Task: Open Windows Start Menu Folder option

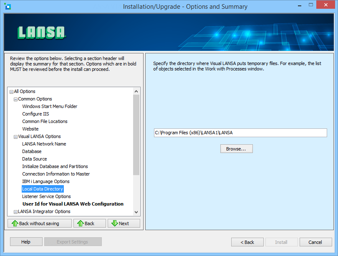Action: [50, 106]
